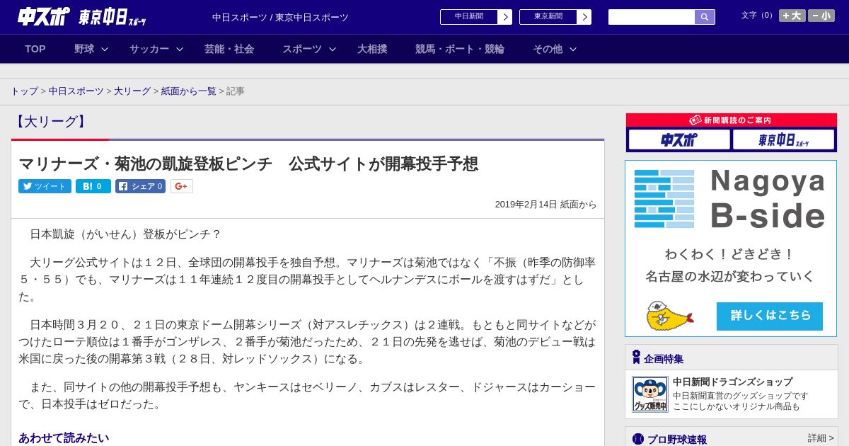
Task: Increase font size with ＋大 button
Action: 792,16
